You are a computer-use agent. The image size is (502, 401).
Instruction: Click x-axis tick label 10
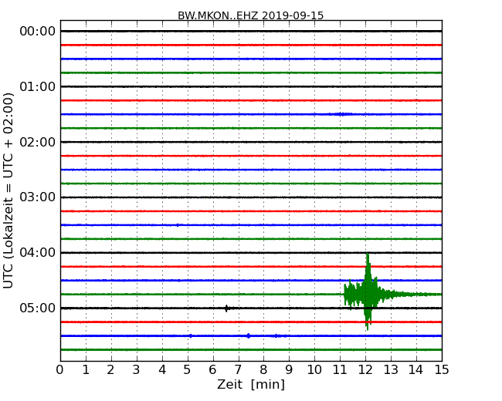point(314,370)
